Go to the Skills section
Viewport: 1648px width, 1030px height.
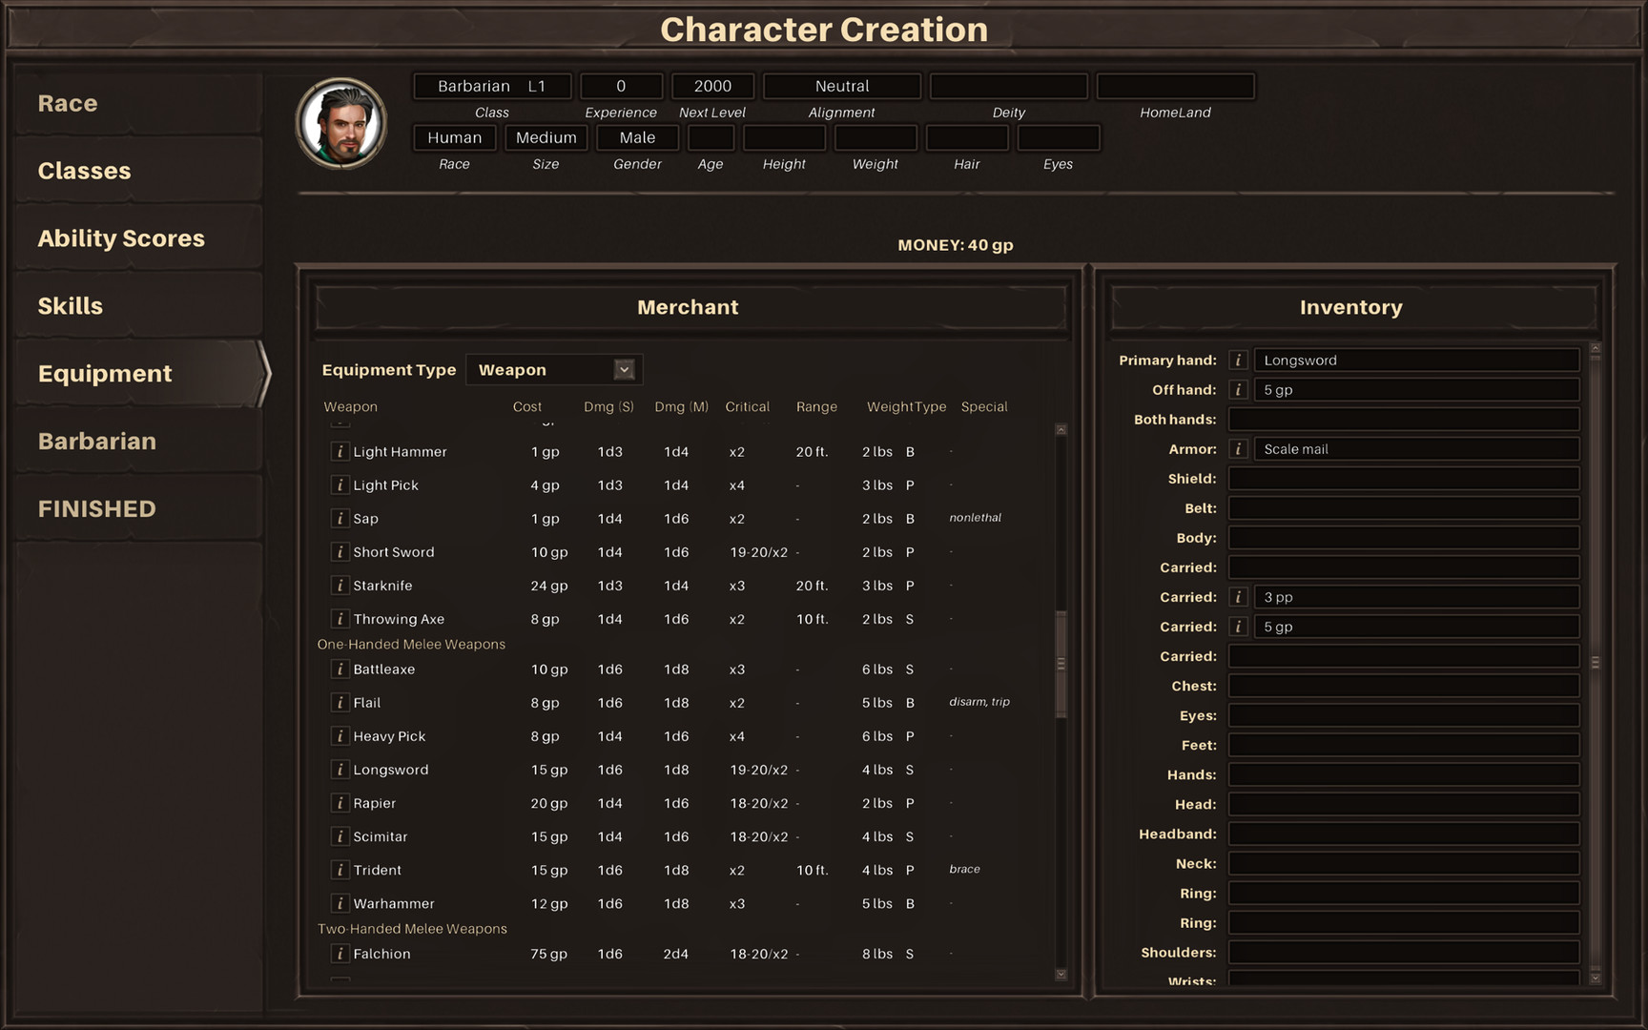pos(71,305)
